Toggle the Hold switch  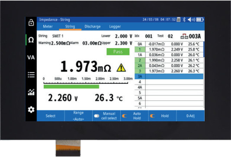pyautogui.click(x=152, y=116)
